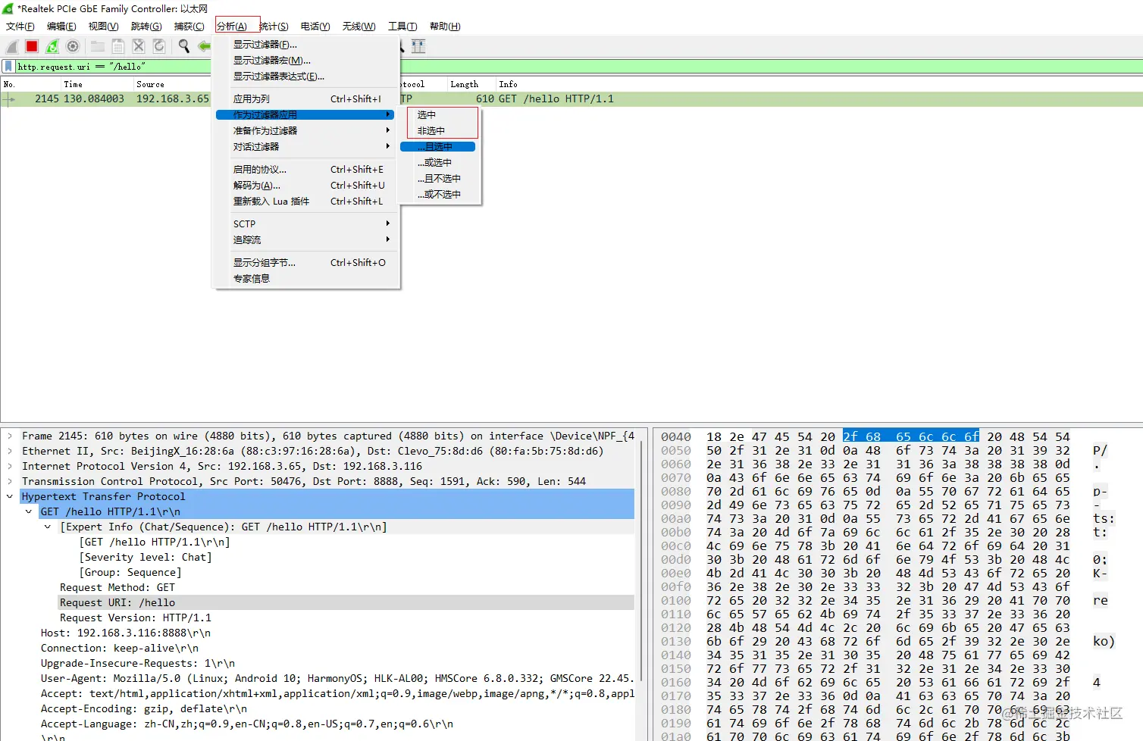The width and height of the screenshot is (1143, 741).
Task: Open the 编辑(E) menu
Action: click(x=61, y=27)
